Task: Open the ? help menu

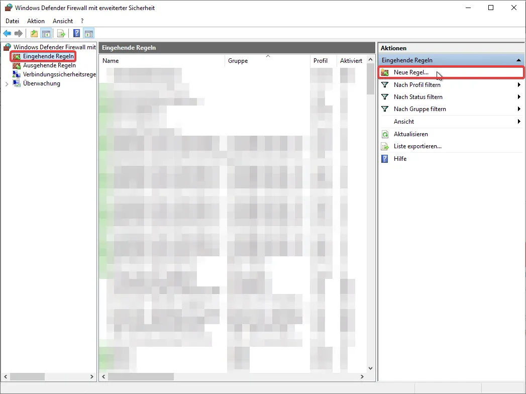Action: (82, 21)
